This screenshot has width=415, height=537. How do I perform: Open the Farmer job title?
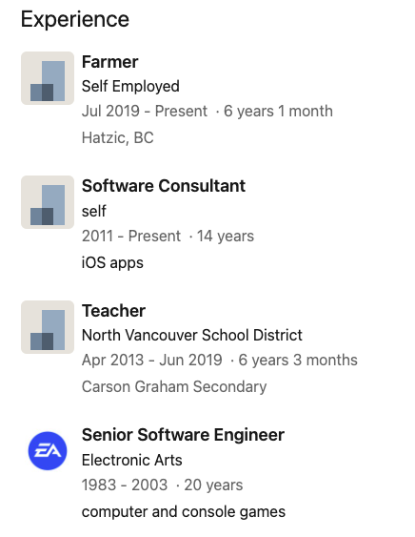[x=109, y=62]
